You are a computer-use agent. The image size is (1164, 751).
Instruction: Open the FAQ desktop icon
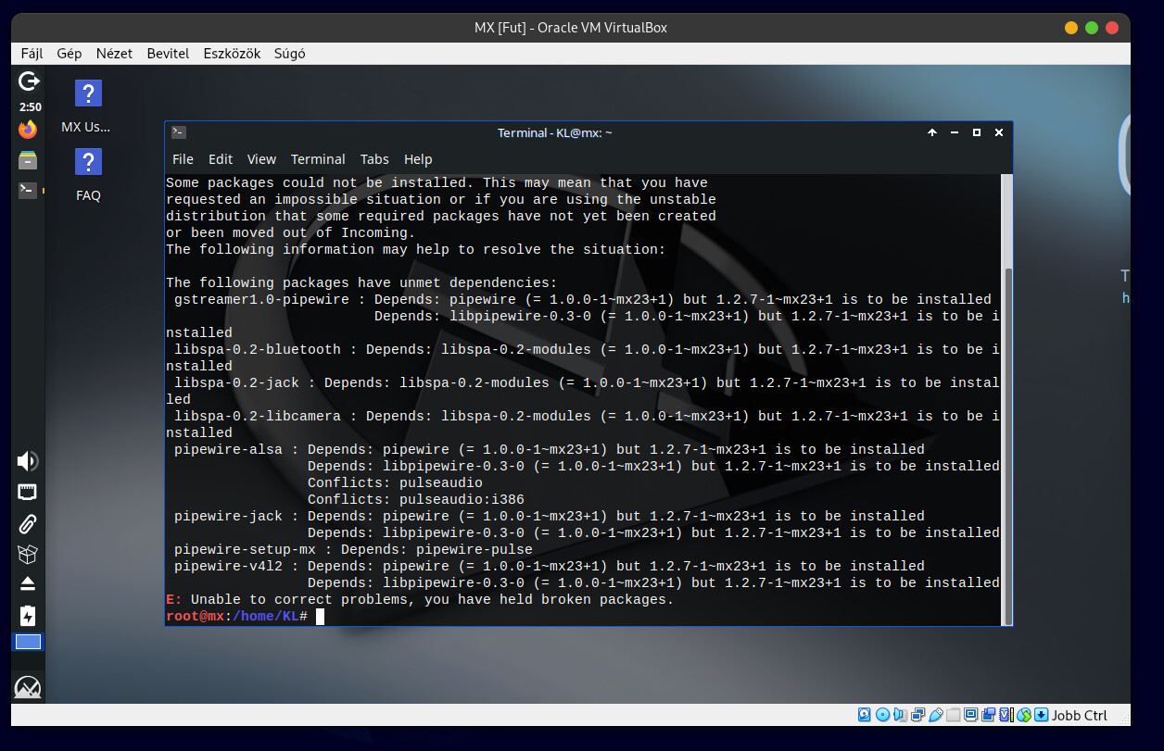88,175
